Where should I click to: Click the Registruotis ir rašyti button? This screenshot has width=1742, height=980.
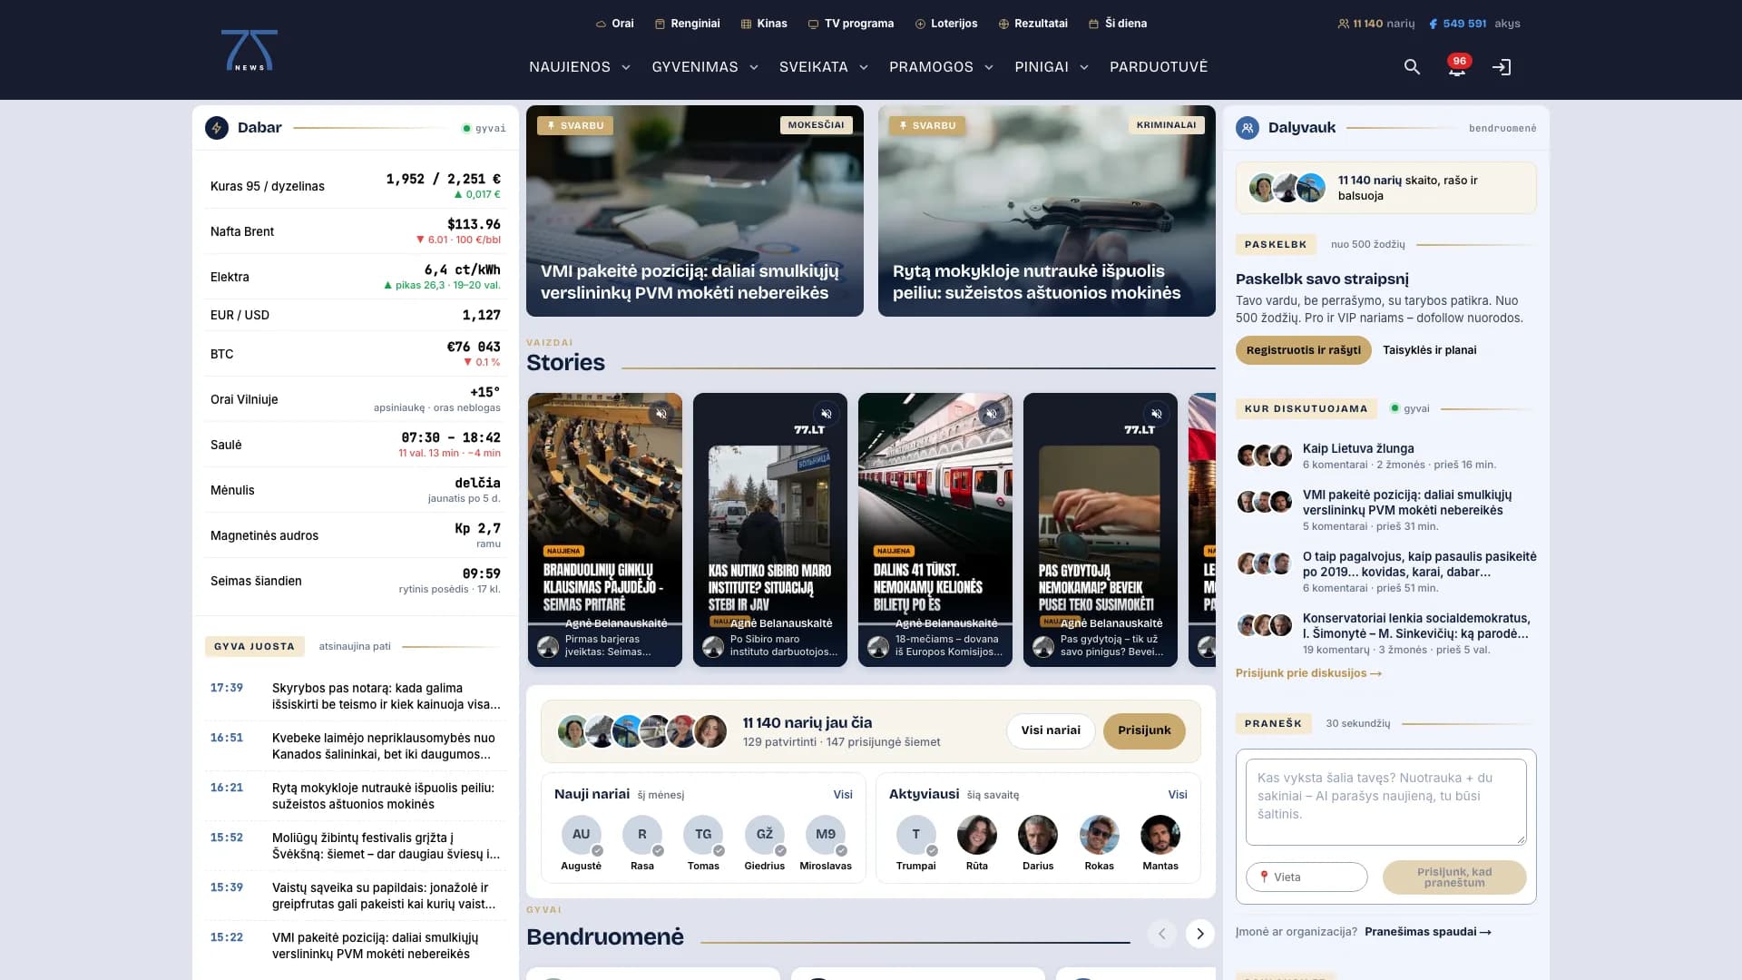[1303, 350]
